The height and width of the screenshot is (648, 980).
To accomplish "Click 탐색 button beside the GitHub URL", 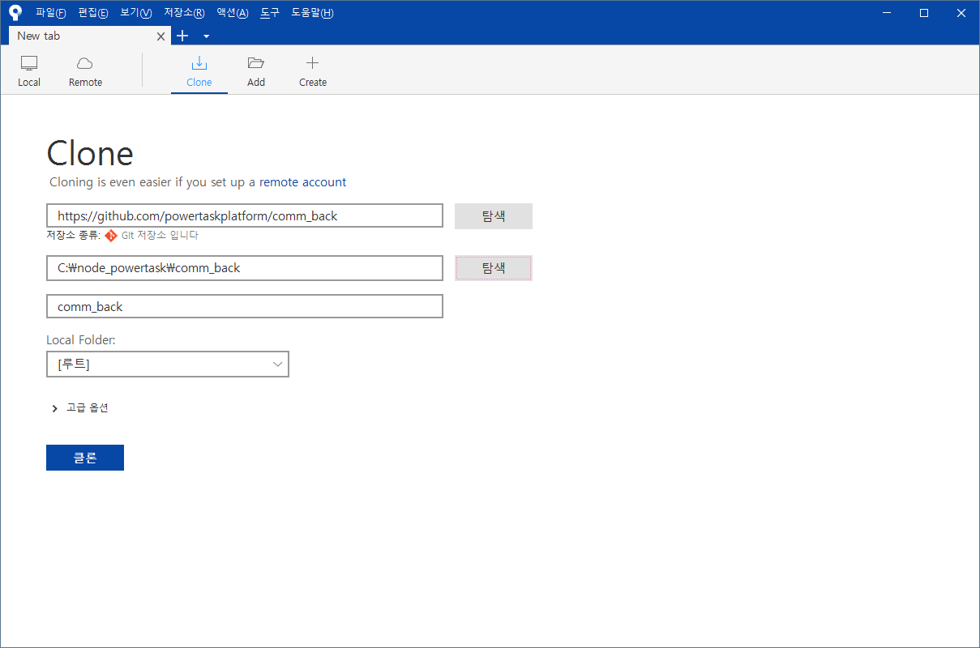I will (x=494, y=216).
